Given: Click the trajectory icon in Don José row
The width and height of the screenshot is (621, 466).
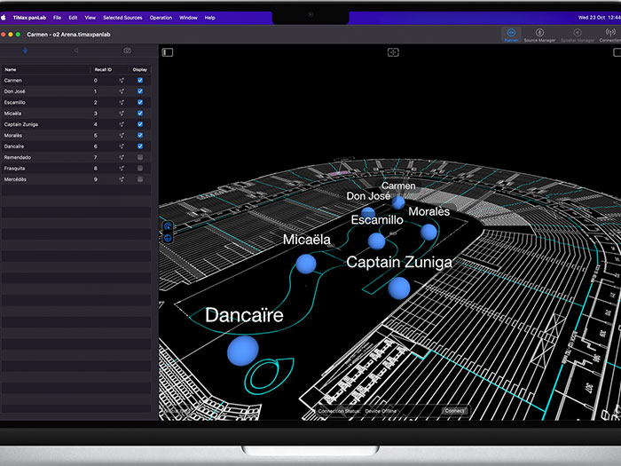Looking at the screenshot, I should pos(122,91).
